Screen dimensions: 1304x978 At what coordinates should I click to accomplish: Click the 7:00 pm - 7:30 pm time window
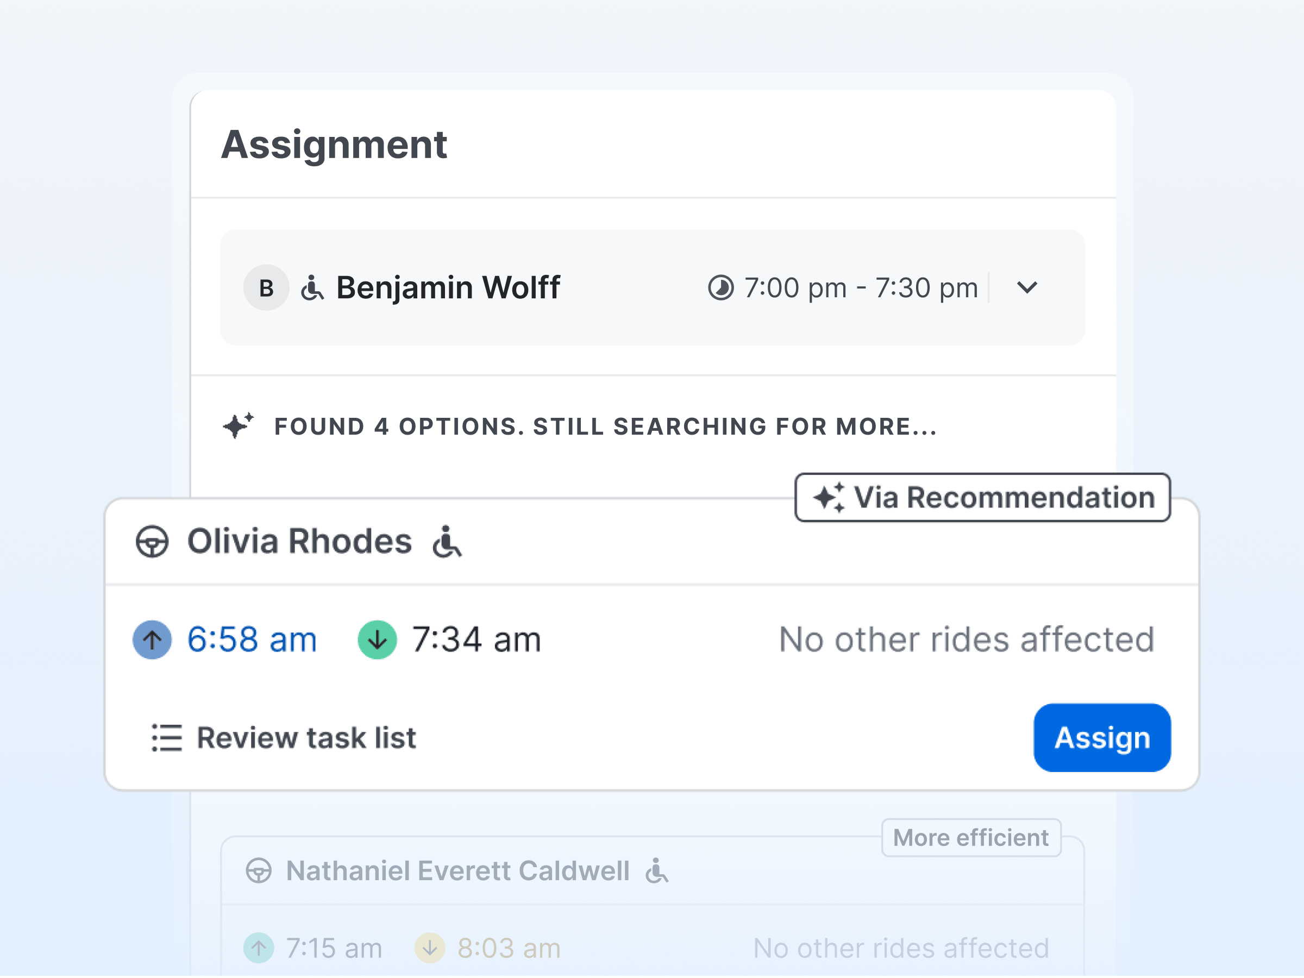pyautogui.click(x=861, y=287)
